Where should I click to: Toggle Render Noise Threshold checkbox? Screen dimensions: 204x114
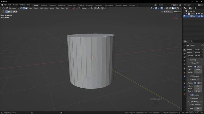click(x=195, y=83)
